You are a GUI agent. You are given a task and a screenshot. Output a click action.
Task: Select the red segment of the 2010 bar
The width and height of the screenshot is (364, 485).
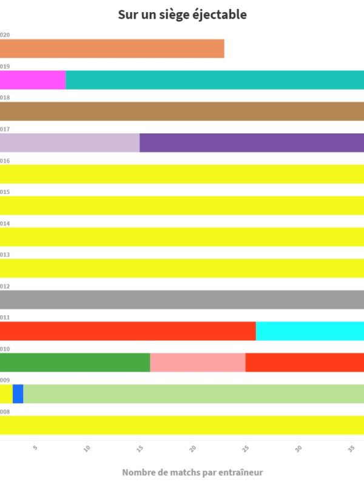[305, 363]
